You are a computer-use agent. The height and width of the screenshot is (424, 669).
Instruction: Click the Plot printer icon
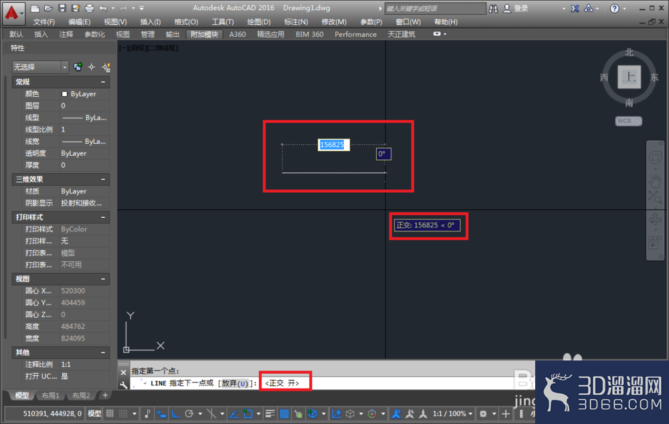[x=89, y=8]
